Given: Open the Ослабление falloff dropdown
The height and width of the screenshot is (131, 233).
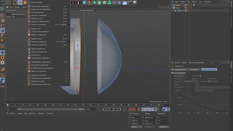Looking at the screenshot, I should click(191, 82).
